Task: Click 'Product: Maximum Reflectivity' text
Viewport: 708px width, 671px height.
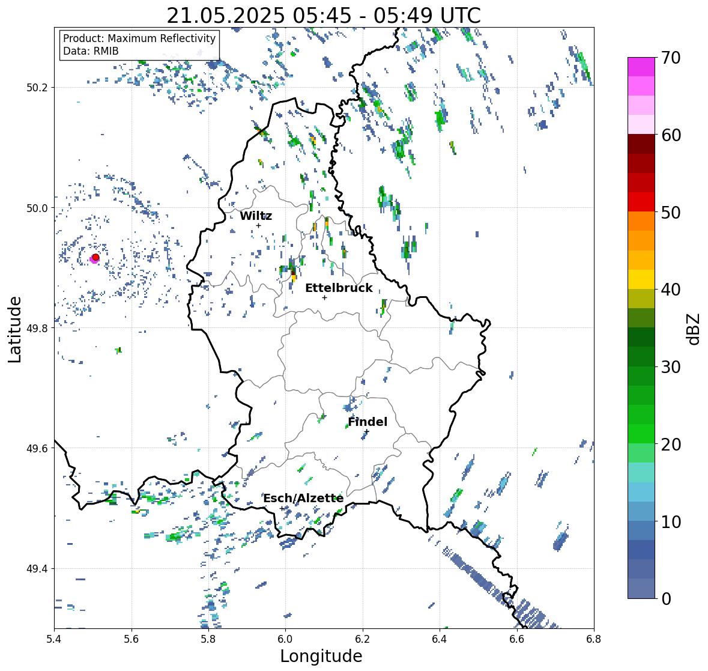Action: click(x=139, y=38)
